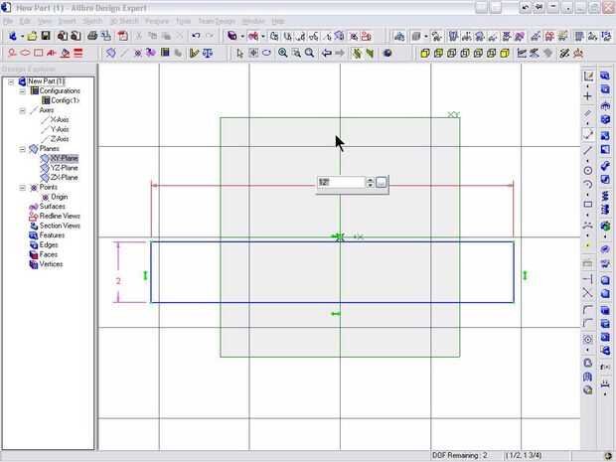
Task: Click the dark sphere shading icon
Action: [x=387, y=53]
